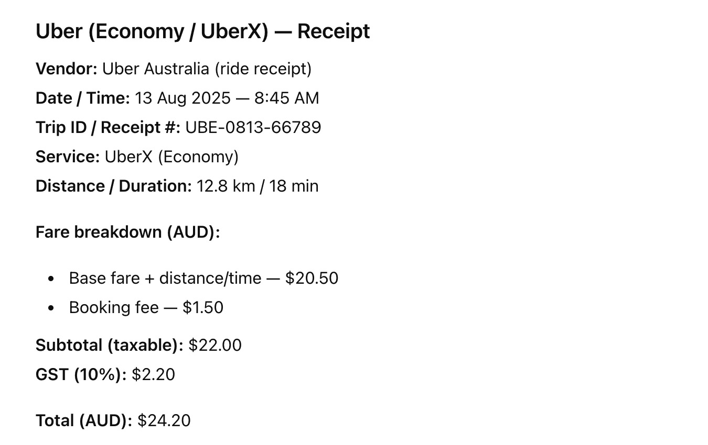Click the Booking fee line item

pos(114,307)
